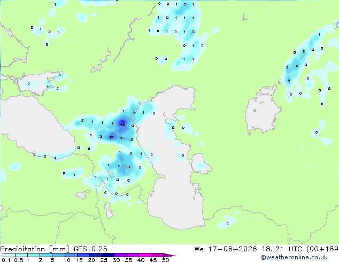
Task: Click the precipitation value 17 on the map
Action: tap(111, 137)
